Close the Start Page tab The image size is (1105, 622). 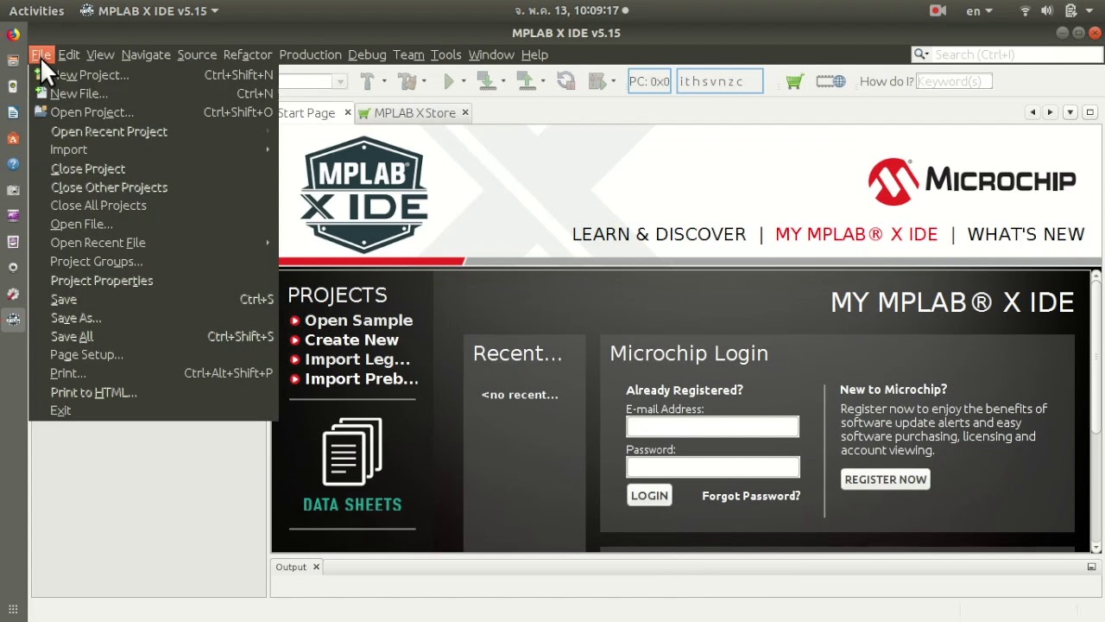click(x=348, y=112)
